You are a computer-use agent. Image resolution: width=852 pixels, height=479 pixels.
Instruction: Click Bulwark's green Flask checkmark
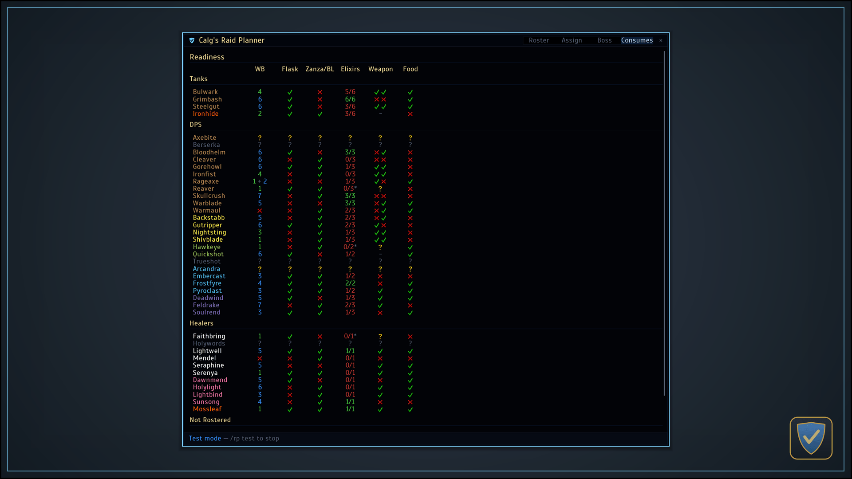[x=290, y=92]
